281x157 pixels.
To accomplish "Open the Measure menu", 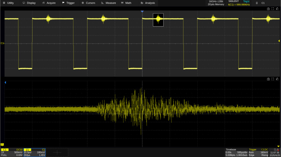I will pos(109,3).
